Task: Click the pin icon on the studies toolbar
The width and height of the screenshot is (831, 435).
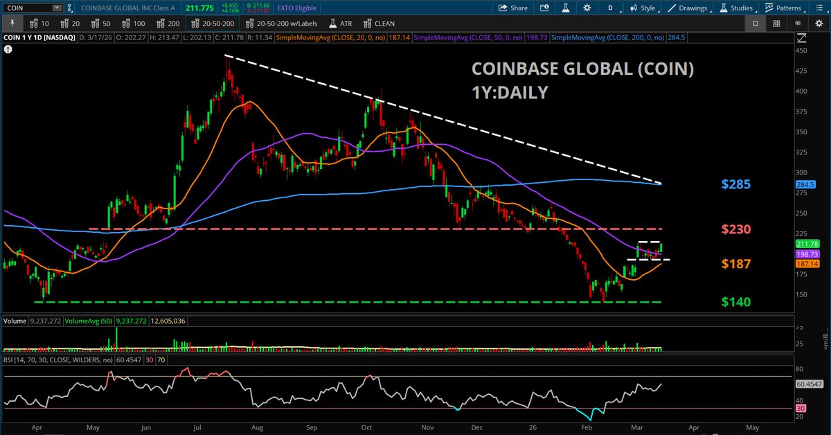Action: point(11,23)
